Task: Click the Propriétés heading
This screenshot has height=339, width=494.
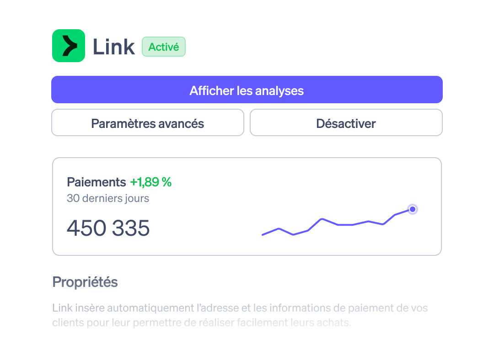Action: pos(85,282)
